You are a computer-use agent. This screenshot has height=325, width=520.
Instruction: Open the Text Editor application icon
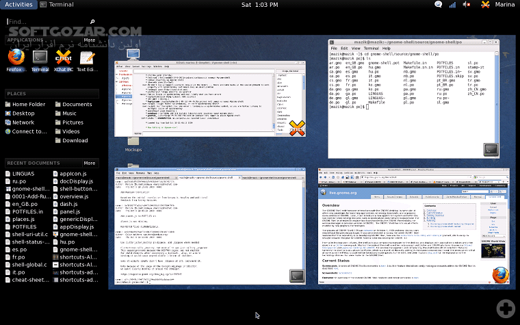pyautogui.click(x=87, y=57)
